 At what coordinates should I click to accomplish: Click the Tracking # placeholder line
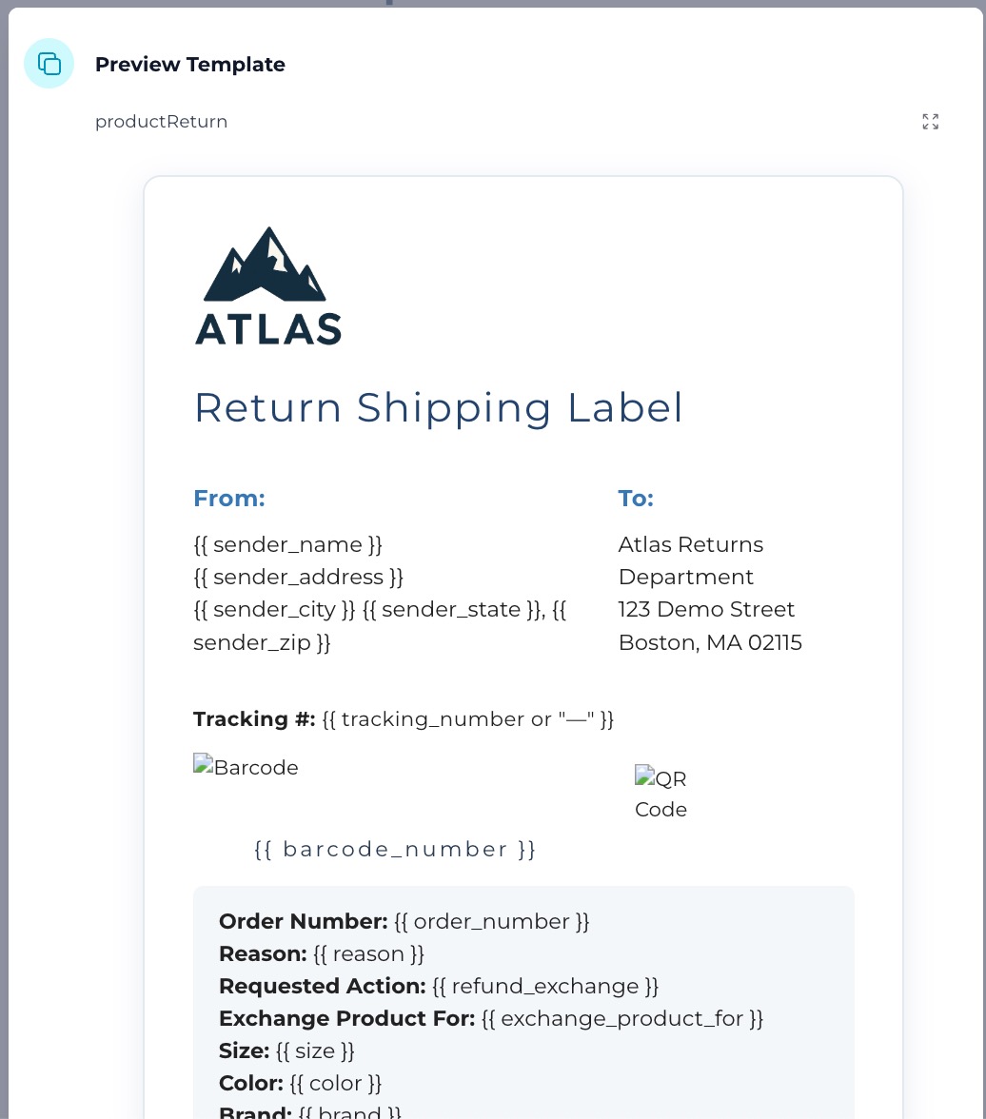tap(404, 718)
